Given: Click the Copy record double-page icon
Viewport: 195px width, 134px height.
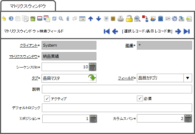Looking at the screenshot, I should (25, 19).
